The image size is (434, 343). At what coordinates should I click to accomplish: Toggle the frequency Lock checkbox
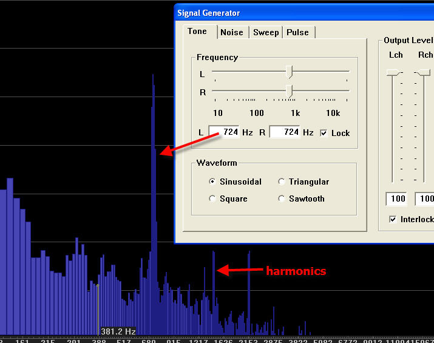(x=324, y=133)
